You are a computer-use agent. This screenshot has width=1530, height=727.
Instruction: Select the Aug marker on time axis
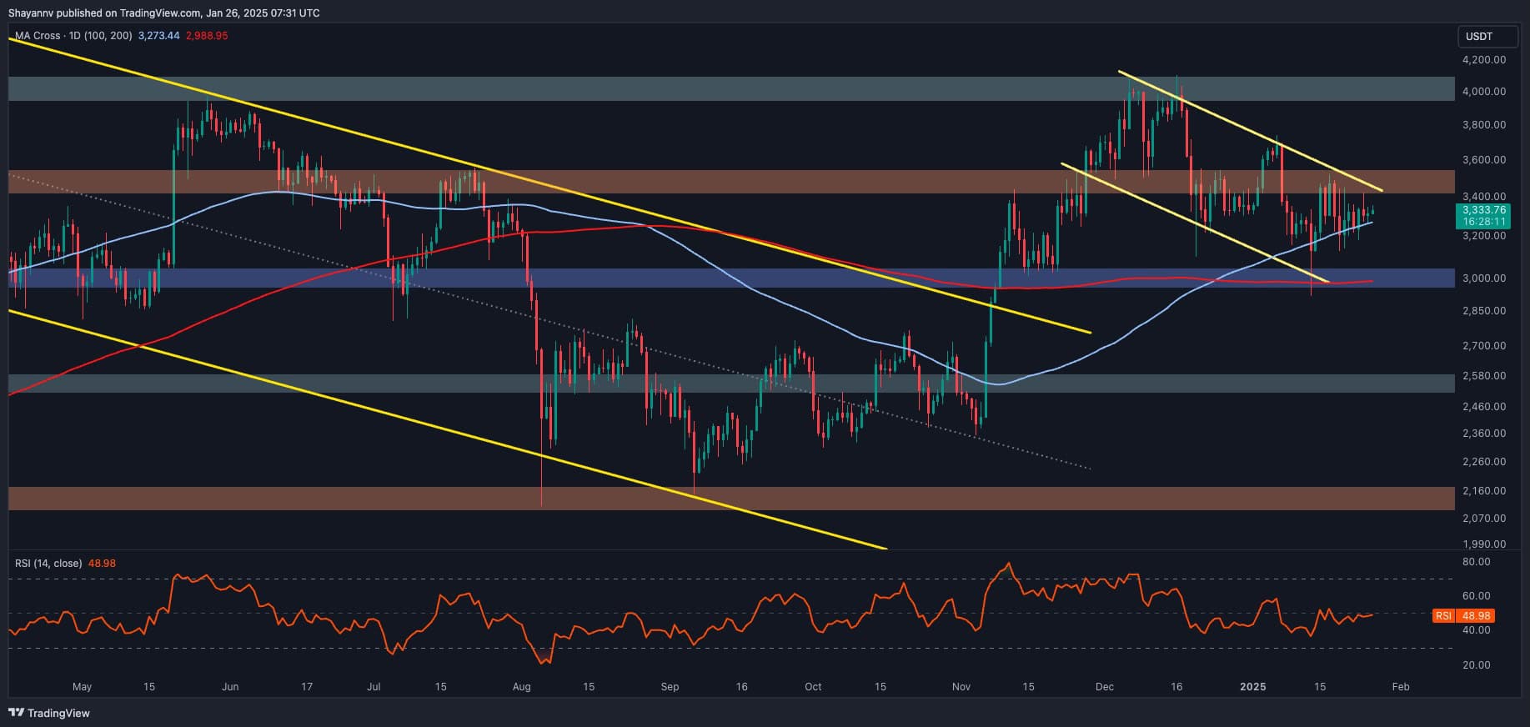coord(522,687)
